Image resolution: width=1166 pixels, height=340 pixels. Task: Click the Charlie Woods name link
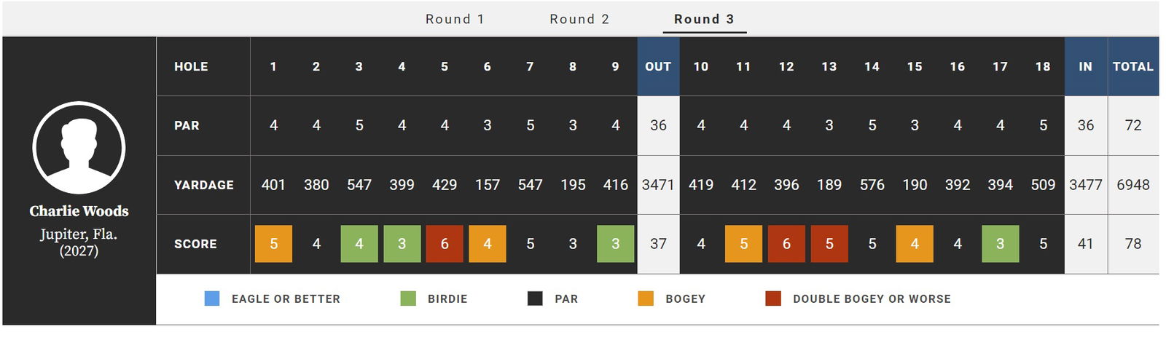[x=79, y=211]
